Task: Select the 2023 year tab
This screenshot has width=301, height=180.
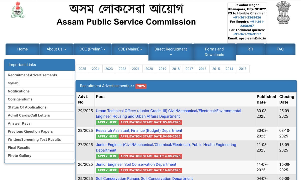Action: click(x=109, y=69)
